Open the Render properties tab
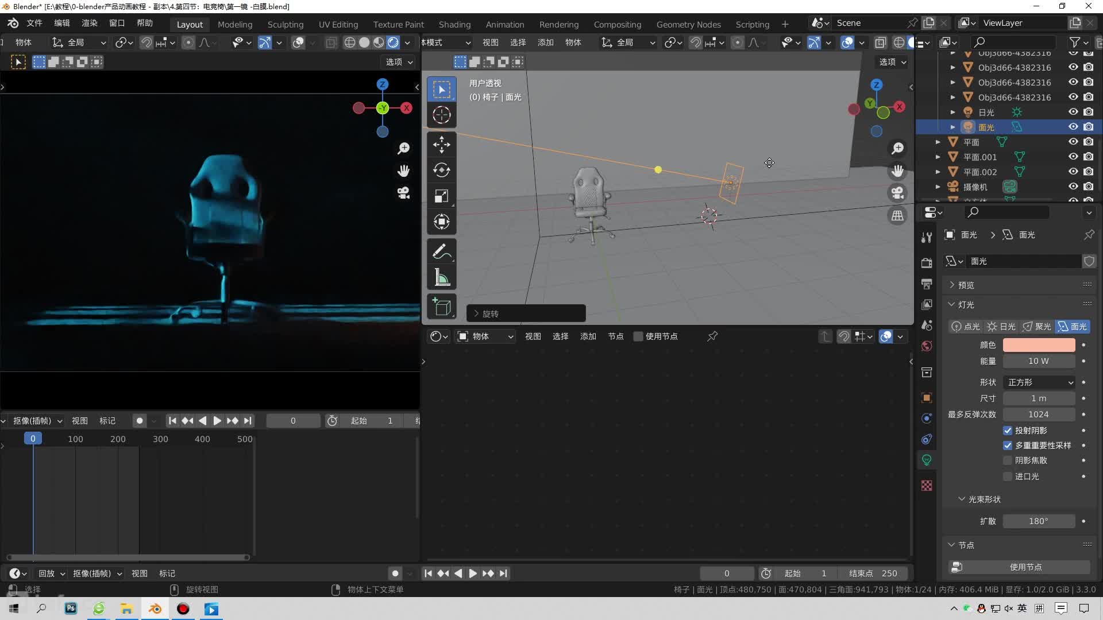The height and width of the screenshot is (620, 1103). tap(927, 263)
